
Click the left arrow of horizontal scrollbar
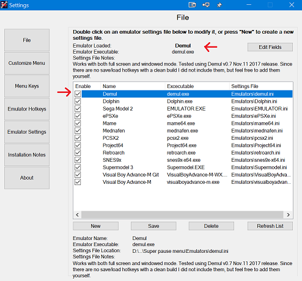[77, 214]
